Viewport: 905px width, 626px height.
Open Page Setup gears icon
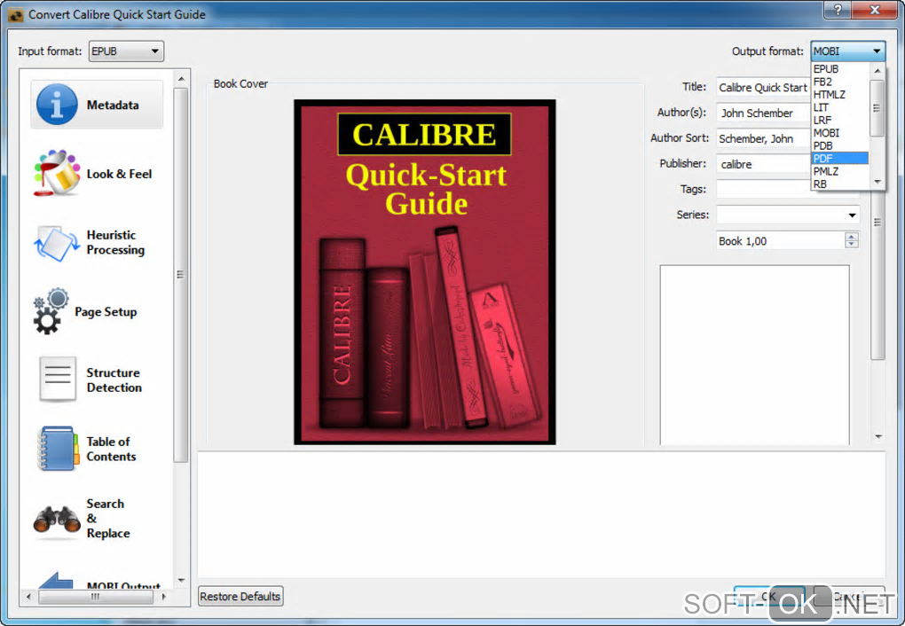coord(51,311)
